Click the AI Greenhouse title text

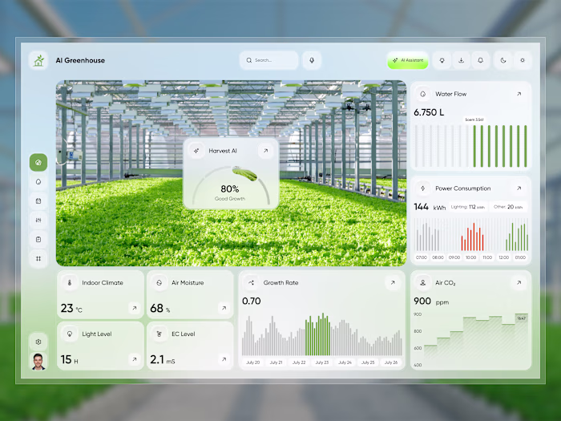(80, 60)
